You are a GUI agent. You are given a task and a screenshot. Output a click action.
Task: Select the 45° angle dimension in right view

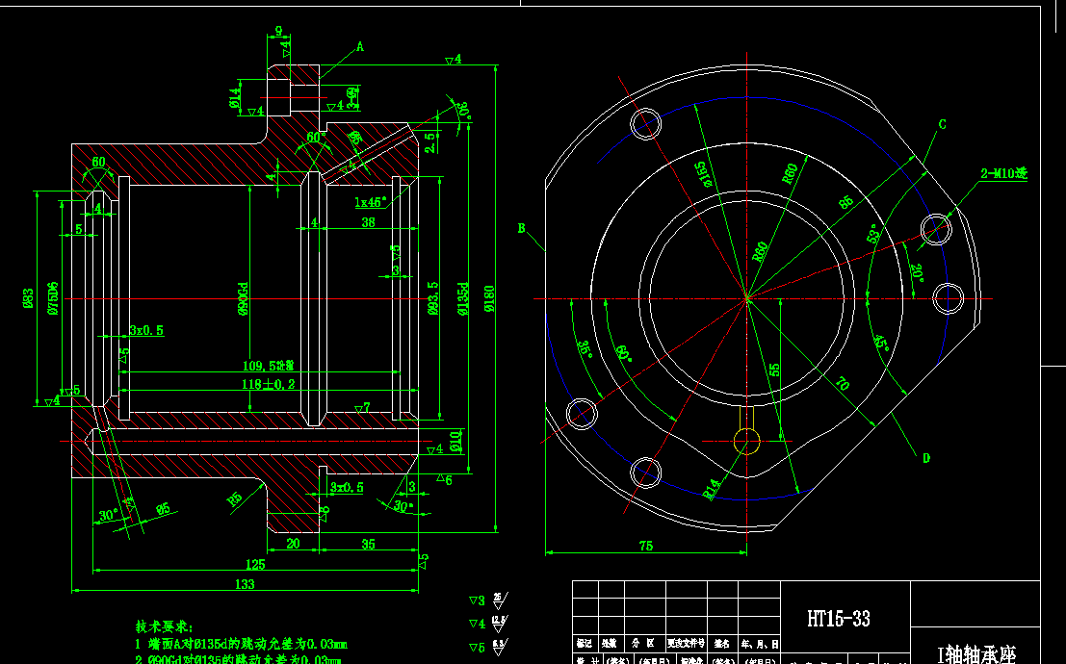[881, 343]
